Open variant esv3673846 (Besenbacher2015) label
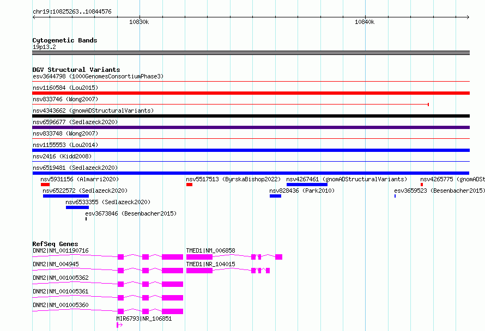The width and height of the screenshot is (485, 331). [x=131, y=213]
